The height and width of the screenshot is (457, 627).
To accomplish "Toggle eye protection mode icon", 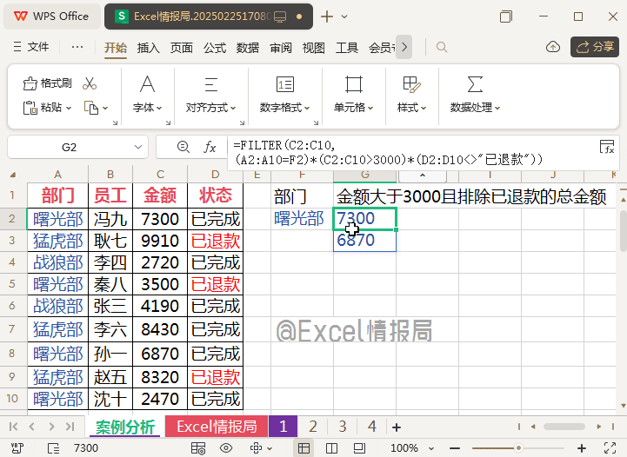I will click(x=226, y=448).
